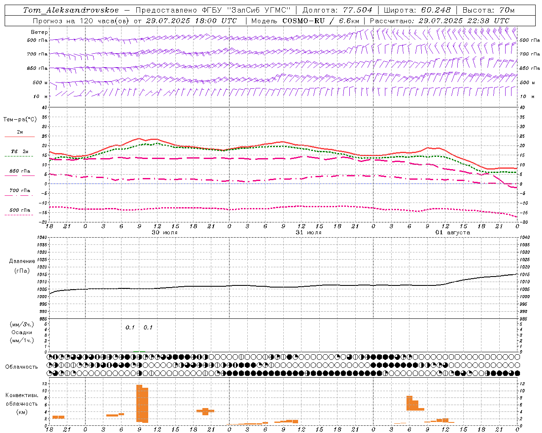Click the dash-dot line sample under 700 гПа legend
This screenshot has height=433, width=542.
(19, 195)
